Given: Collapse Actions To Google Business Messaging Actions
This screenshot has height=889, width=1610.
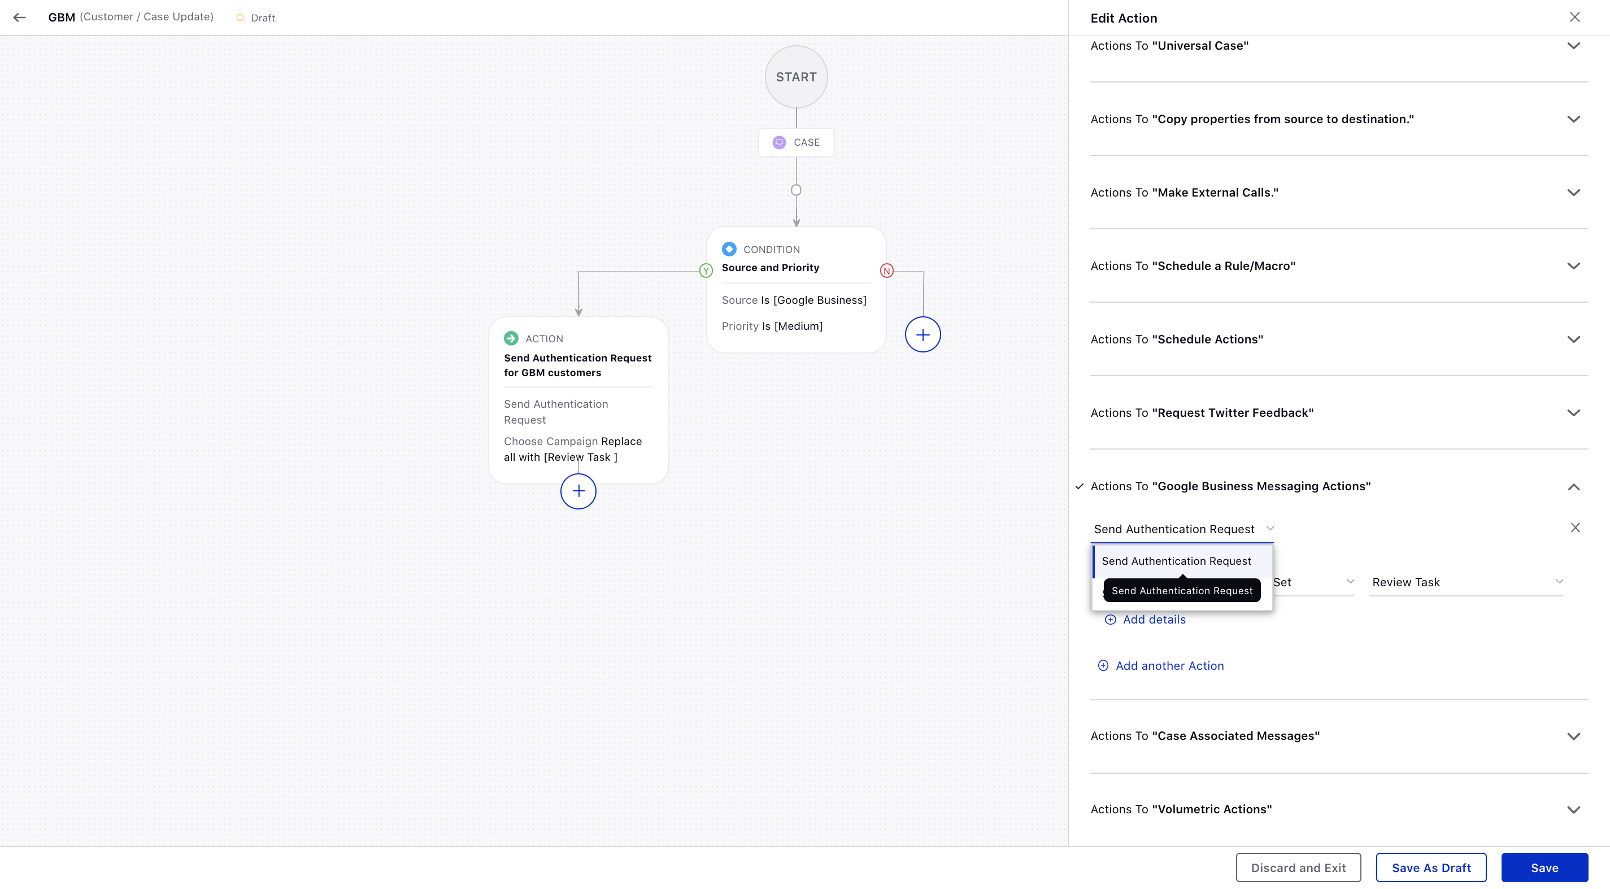Looking at the screenshot, I should click(x=1573, y=486).
